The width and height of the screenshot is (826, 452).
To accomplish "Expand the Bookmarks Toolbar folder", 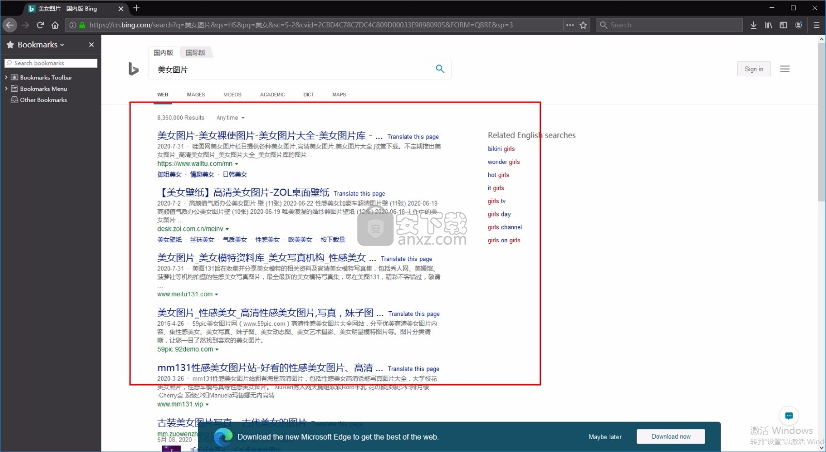I will [x=6, y=77].
